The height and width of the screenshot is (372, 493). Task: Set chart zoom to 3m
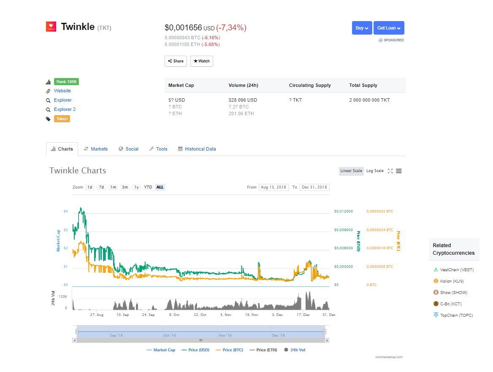pyautogui.click(x=125, y=187)
